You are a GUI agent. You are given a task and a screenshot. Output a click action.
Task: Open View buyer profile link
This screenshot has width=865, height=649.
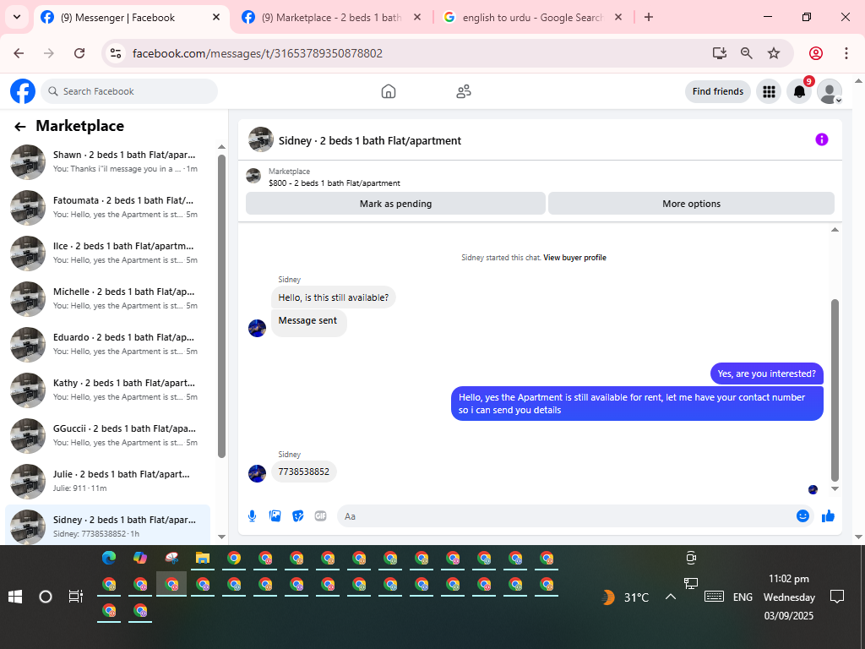point(574,258)
